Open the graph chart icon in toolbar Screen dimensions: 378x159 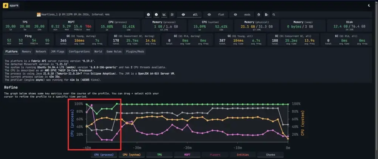click(164, 15)
